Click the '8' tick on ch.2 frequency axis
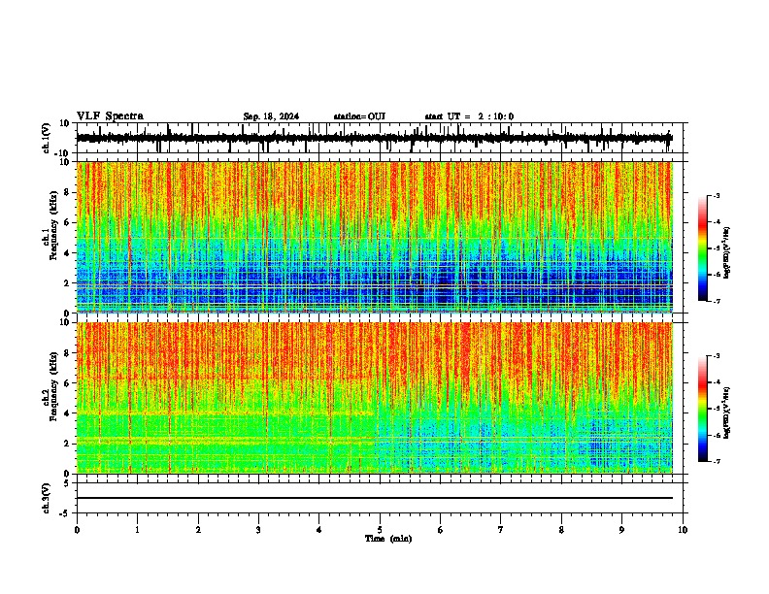The height and width of the screenshot is (594, 769). pos(67,353)
